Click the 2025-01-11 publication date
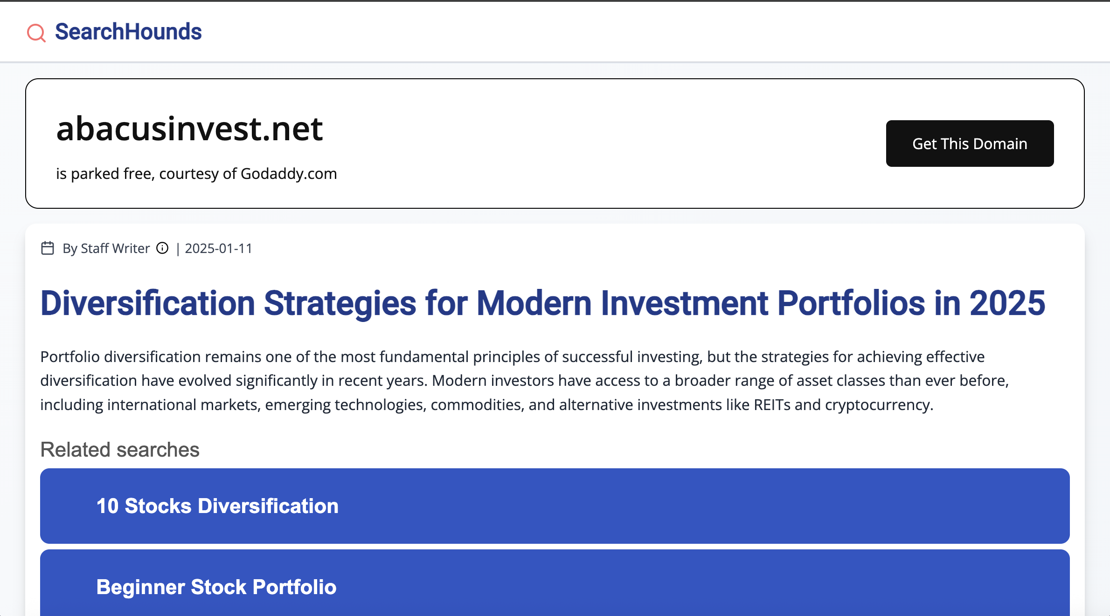The height and width of the screenshot is (616, 1110). 218,249
